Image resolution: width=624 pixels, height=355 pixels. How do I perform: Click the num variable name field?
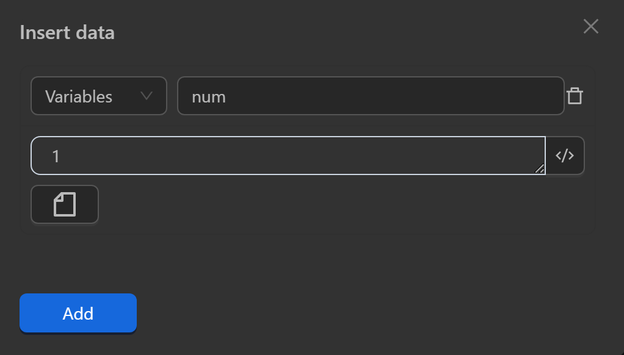(370, 96)
